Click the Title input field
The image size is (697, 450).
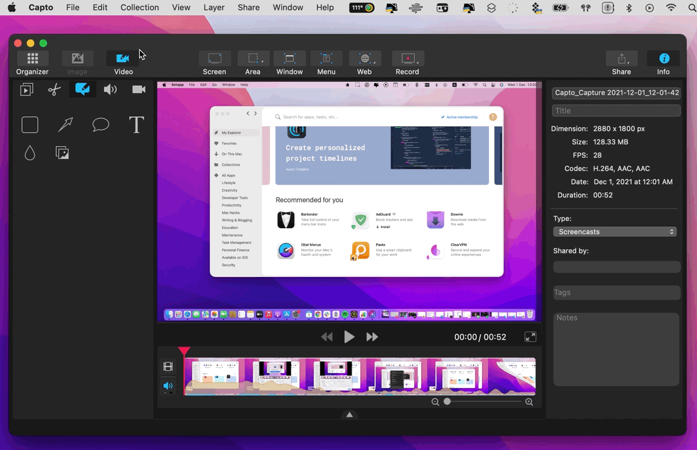point(616,110)
